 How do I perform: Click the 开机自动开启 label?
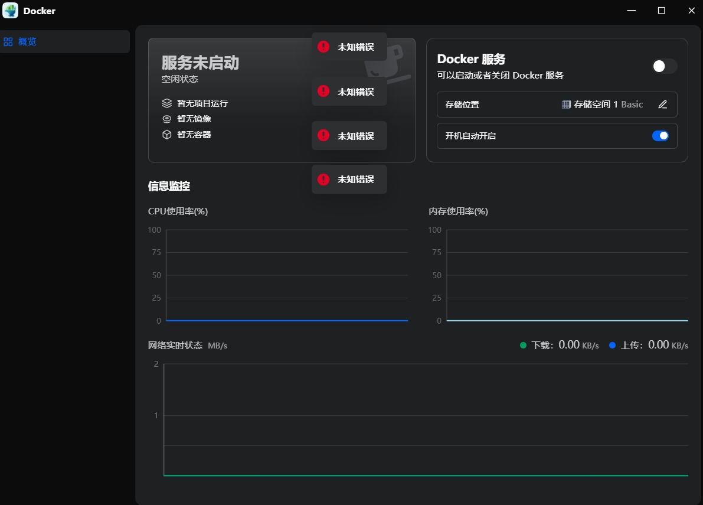click(470, 136)
